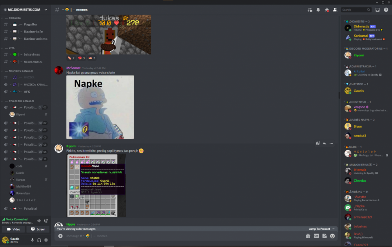Show pinned messages for memes channel
The width and height of the screenshot is (392, 247).
(327, 10)
